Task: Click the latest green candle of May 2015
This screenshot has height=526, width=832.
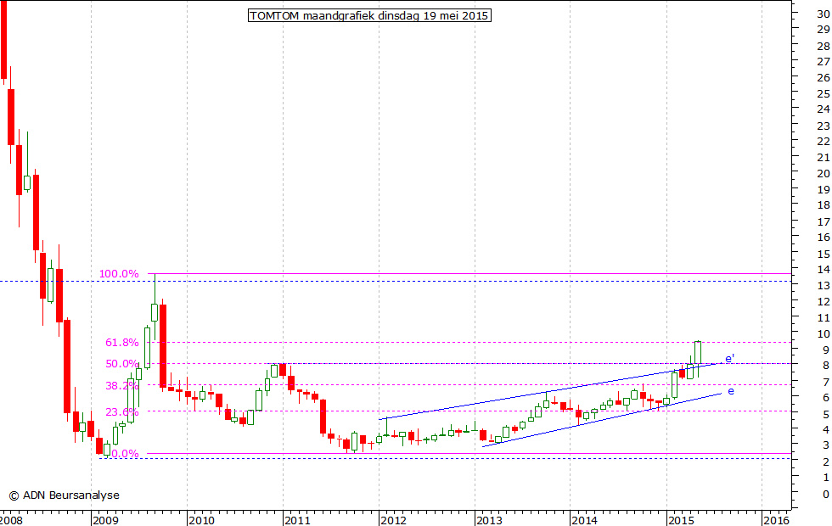Action: 698,353
